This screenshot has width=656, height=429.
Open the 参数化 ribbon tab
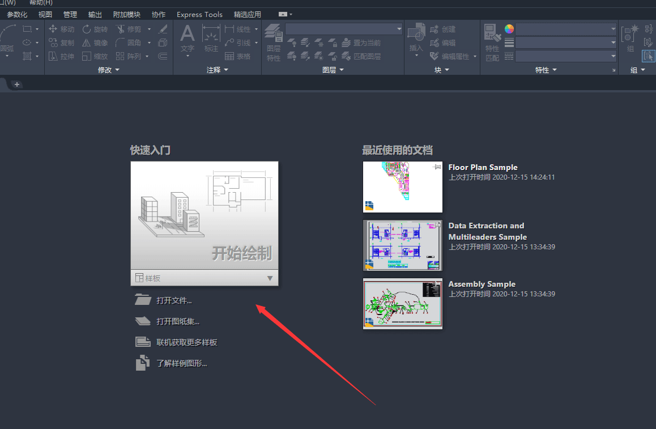pyautogui.click(x=17, y=14)
